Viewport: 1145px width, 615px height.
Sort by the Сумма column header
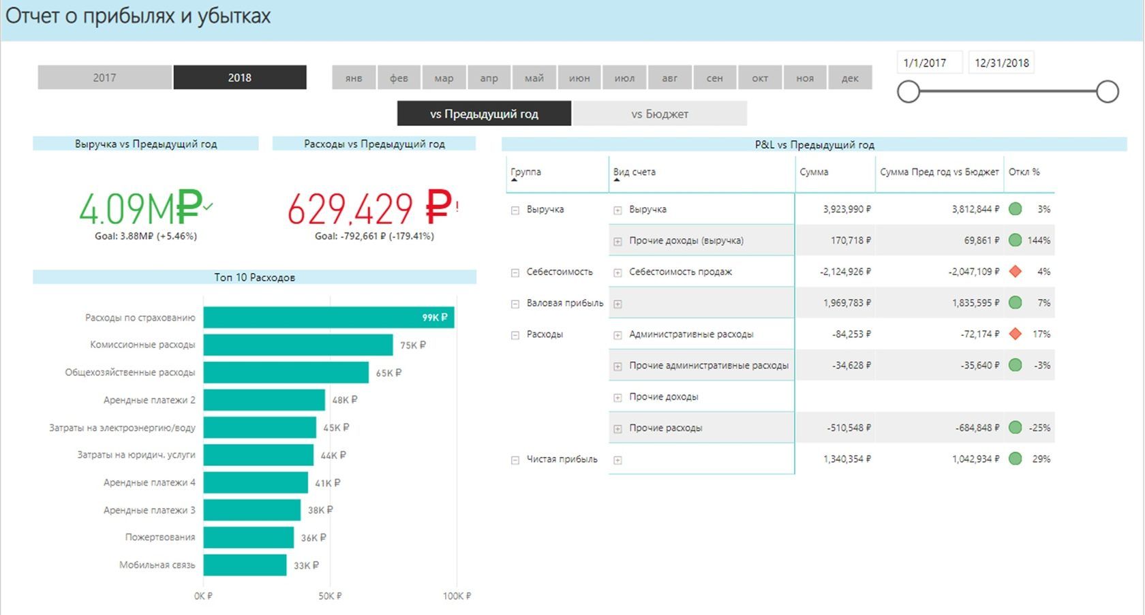[x=814, y=172]
